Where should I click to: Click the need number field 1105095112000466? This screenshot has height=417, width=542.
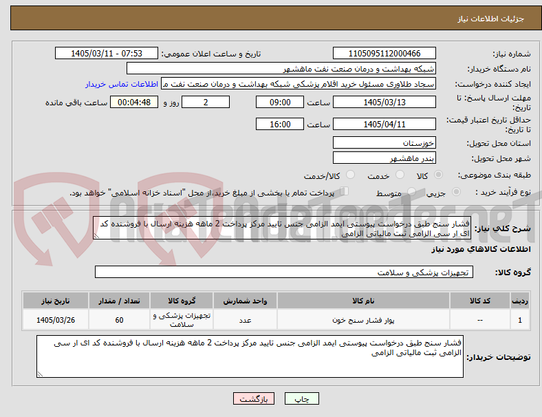pyautogui.click(x=384, y=53)
